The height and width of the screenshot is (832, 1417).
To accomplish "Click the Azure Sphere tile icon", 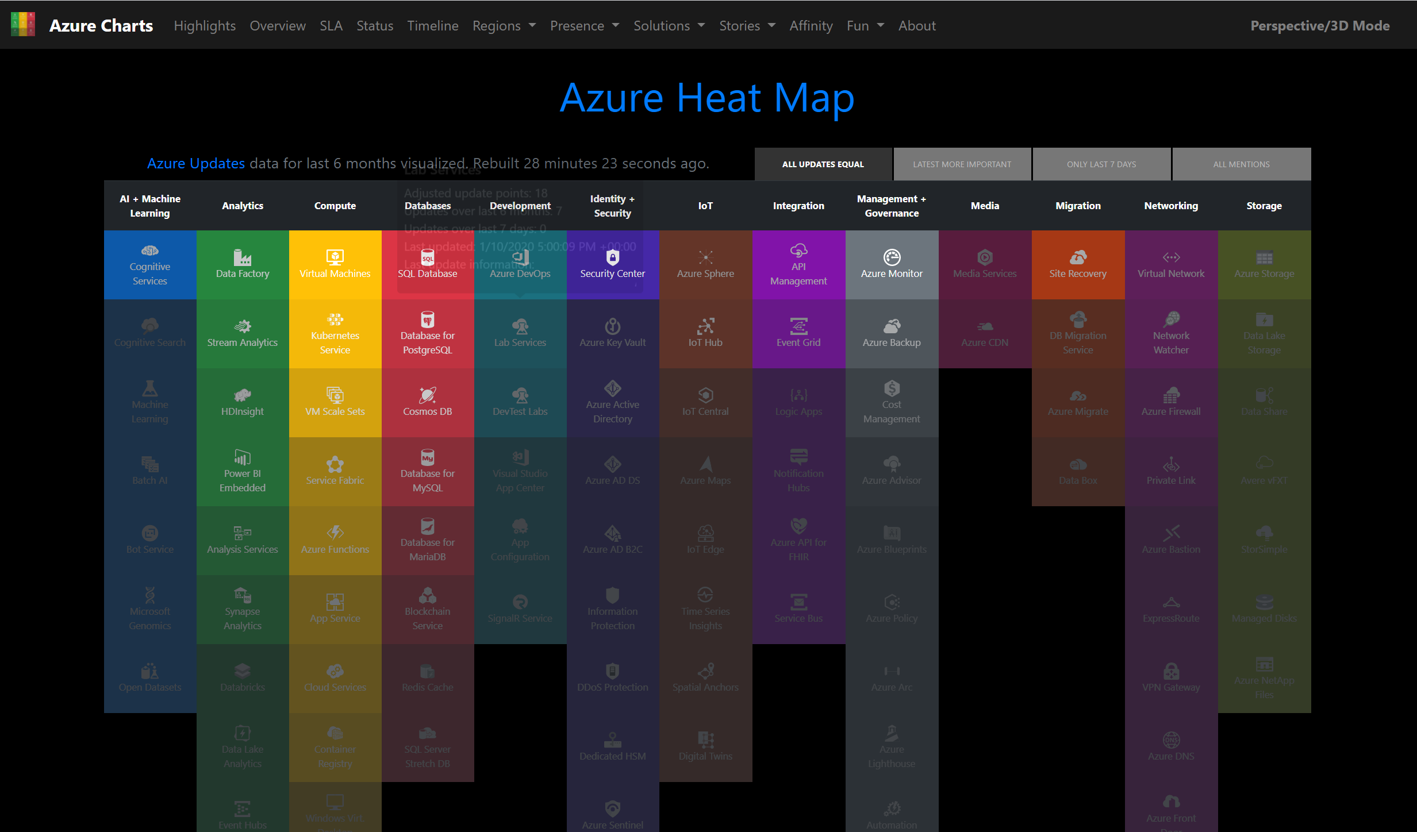I will 705,257.
